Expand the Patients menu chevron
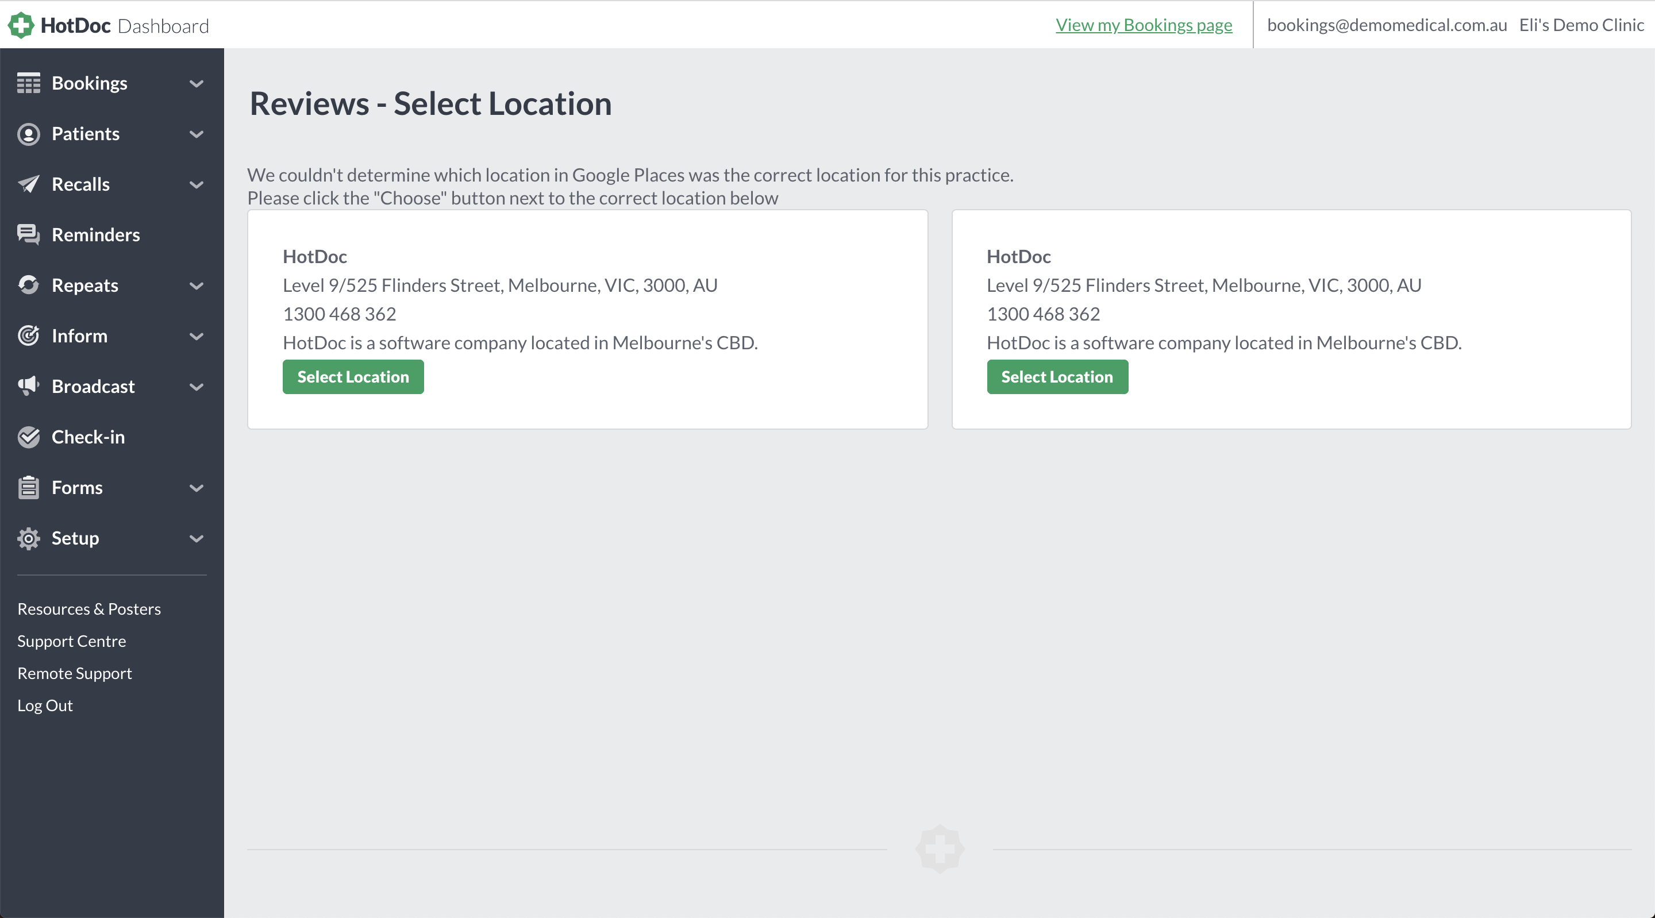The image size is (1655, 918). (x=197, y=134)
